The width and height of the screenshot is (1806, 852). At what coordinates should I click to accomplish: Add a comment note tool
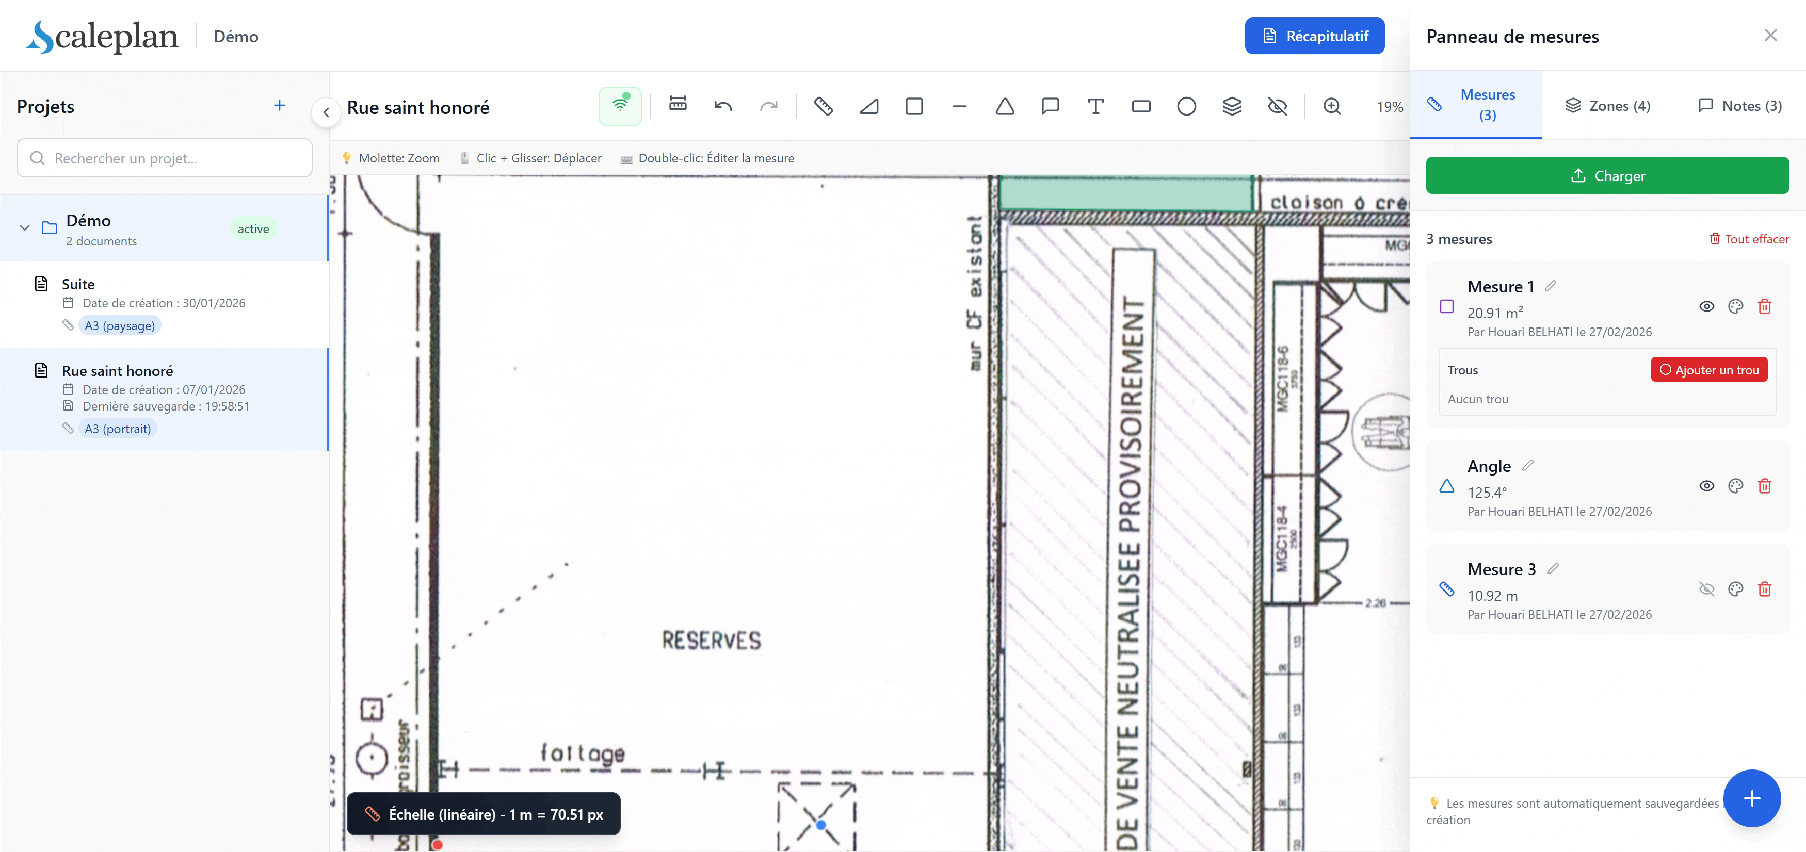point(1050,106)
